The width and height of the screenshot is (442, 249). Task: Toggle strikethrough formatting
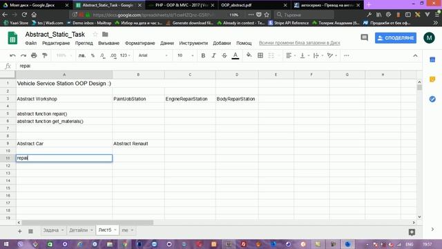click(224, 55)
